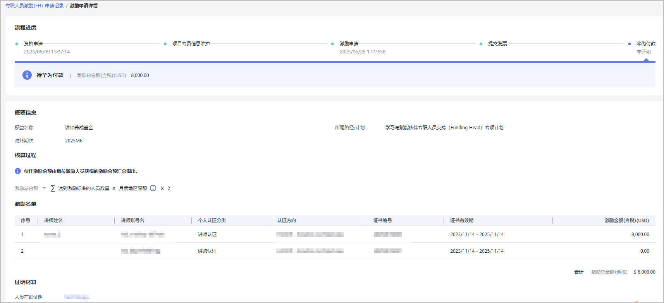Screen dimensions: 664x303
Task: Click the 激励申请详情 breadcrumb item
Action: [x=84, y=6]
